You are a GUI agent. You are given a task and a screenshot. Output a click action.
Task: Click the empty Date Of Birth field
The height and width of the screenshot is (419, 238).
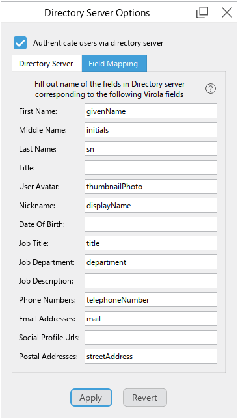[x=151, y=224]
